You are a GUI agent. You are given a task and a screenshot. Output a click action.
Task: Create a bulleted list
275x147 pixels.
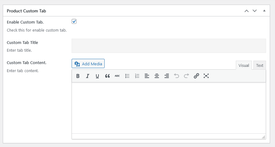tap(127, 76)
